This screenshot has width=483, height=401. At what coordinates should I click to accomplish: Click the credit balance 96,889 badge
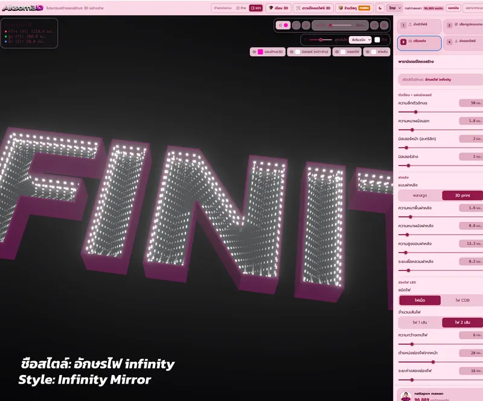pyautogui.click(x=433, y=8)
